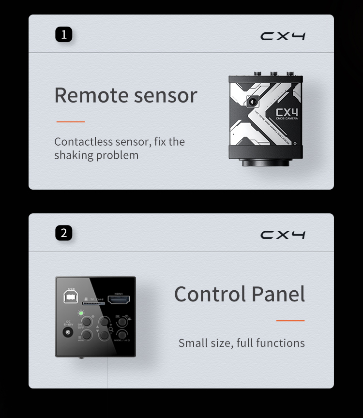Click the CX4 camera product image
The image size is (363, 418).
pyautogui.click(x=266, y=119)
